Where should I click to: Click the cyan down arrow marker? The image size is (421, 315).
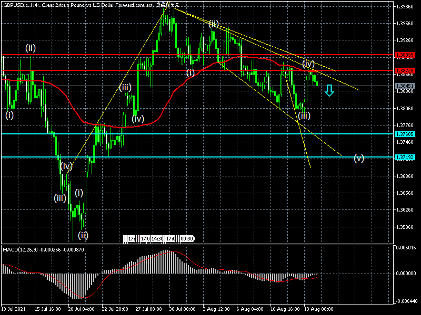click(329, 90)
